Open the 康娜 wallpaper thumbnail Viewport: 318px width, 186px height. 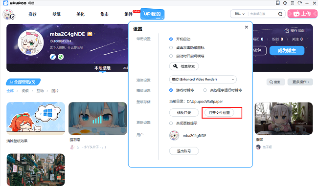pyautogui.click(x=284, y=119)
